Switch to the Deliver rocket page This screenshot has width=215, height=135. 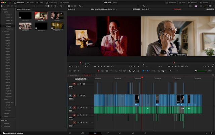point(145,133)
